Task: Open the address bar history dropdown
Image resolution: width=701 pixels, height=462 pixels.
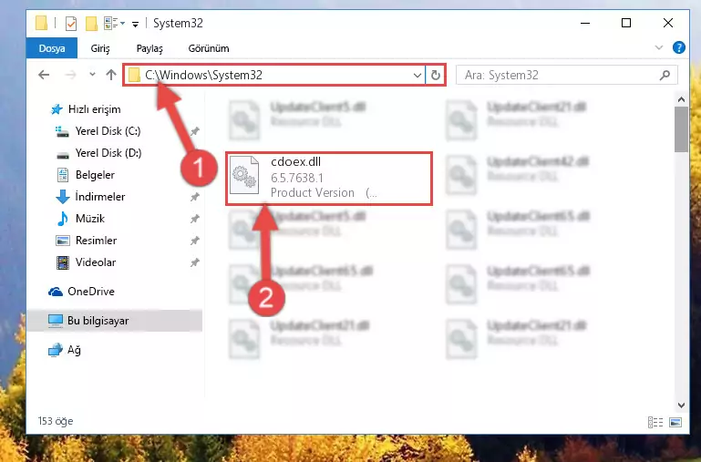Action: pos(418,75)
